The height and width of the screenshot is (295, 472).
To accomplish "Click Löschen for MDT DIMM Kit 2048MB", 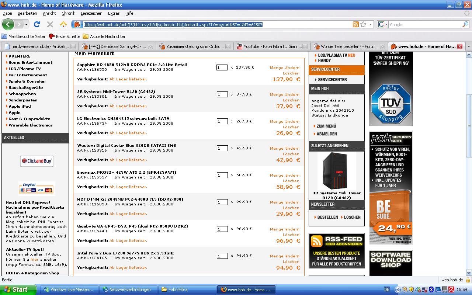I will [x=291, y=208].
